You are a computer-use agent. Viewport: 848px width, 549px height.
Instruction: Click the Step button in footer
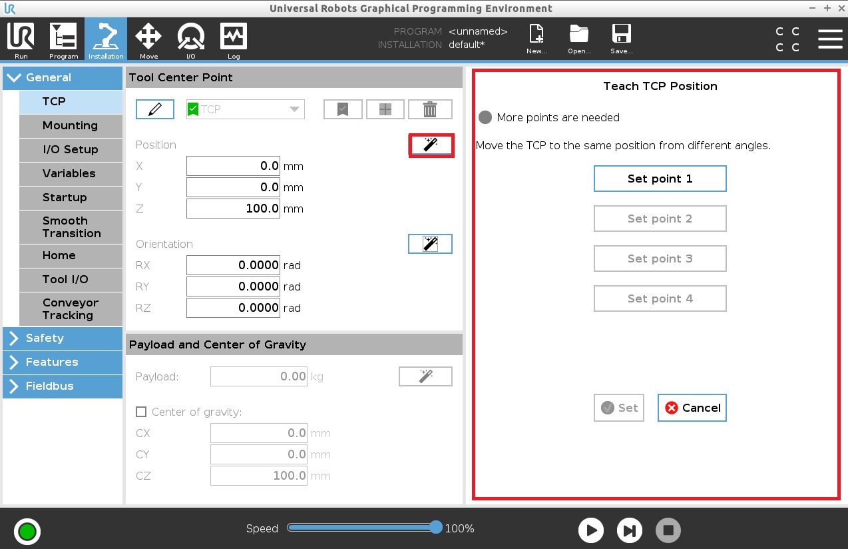[629, 530]
